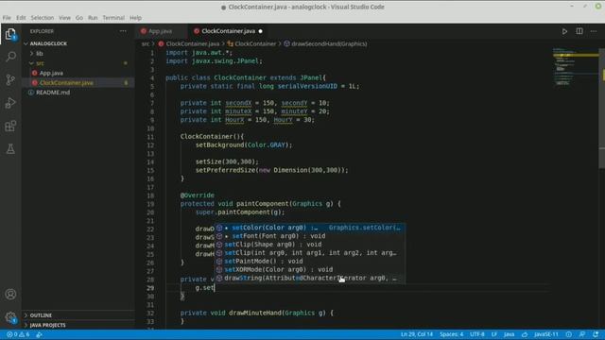Viewport: 605px width, 340px height.
Task: Select the drawString suggestion
Action: point(310,278)
